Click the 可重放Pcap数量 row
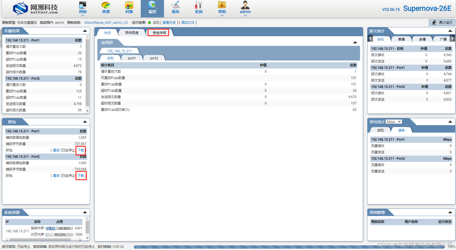 pyautogui.click(x=229, y=78)
